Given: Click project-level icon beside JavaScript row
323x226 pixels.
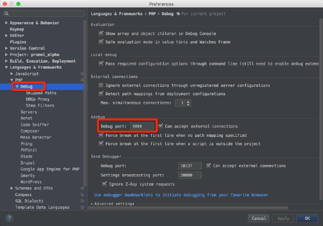Looking at the screenshot, I should [x=82, y=74].
